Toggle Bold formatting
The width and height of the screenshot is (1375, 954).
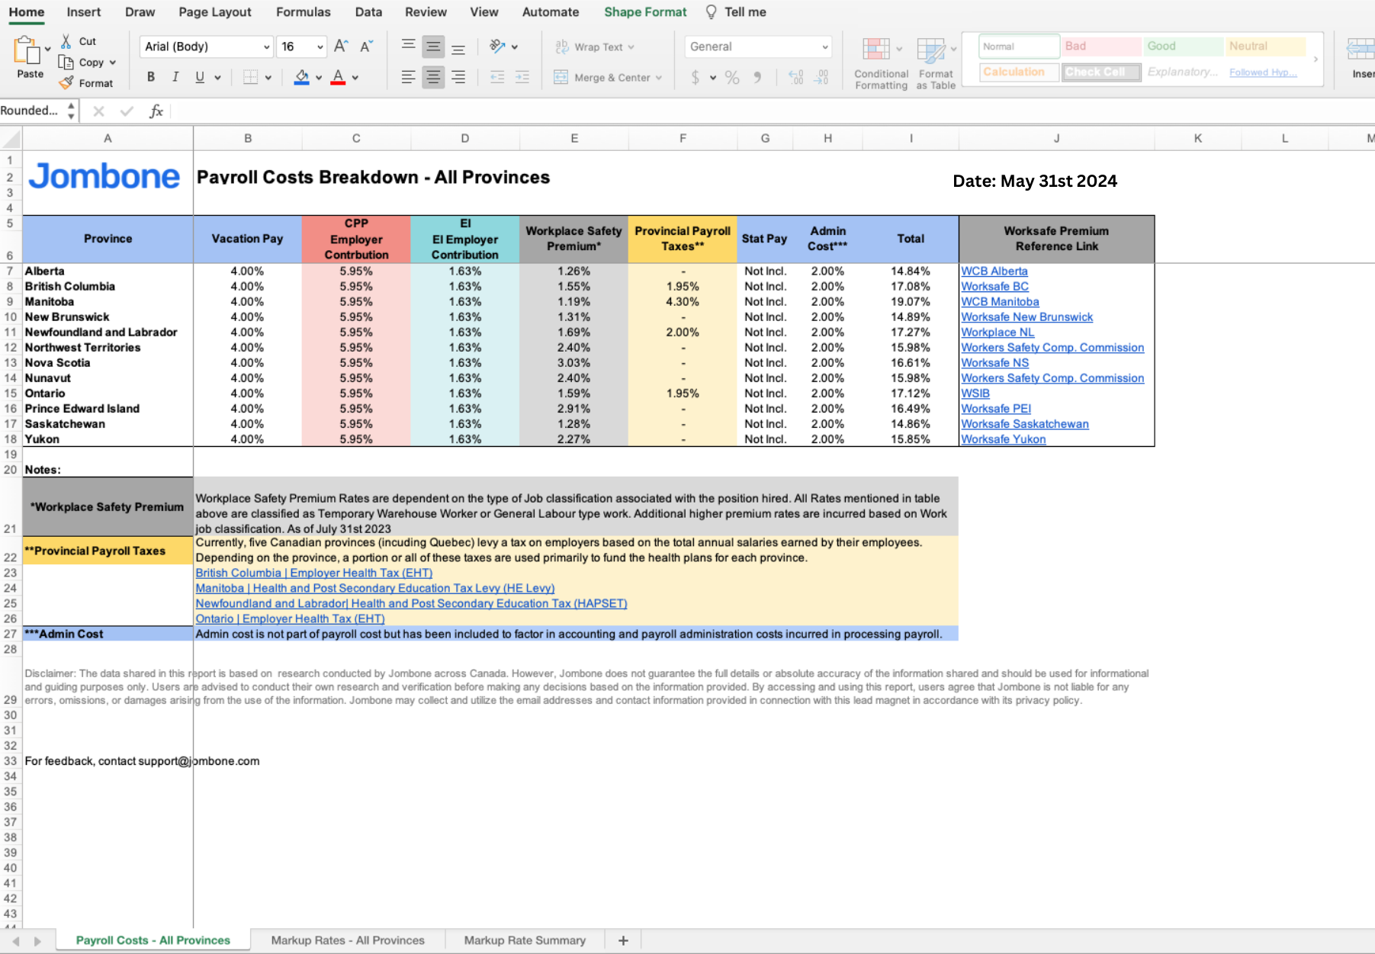coord(151,77)
